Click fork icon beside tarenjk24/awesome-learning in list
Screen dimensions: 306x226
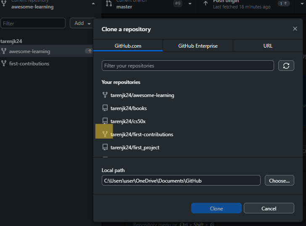click(105, 95)
